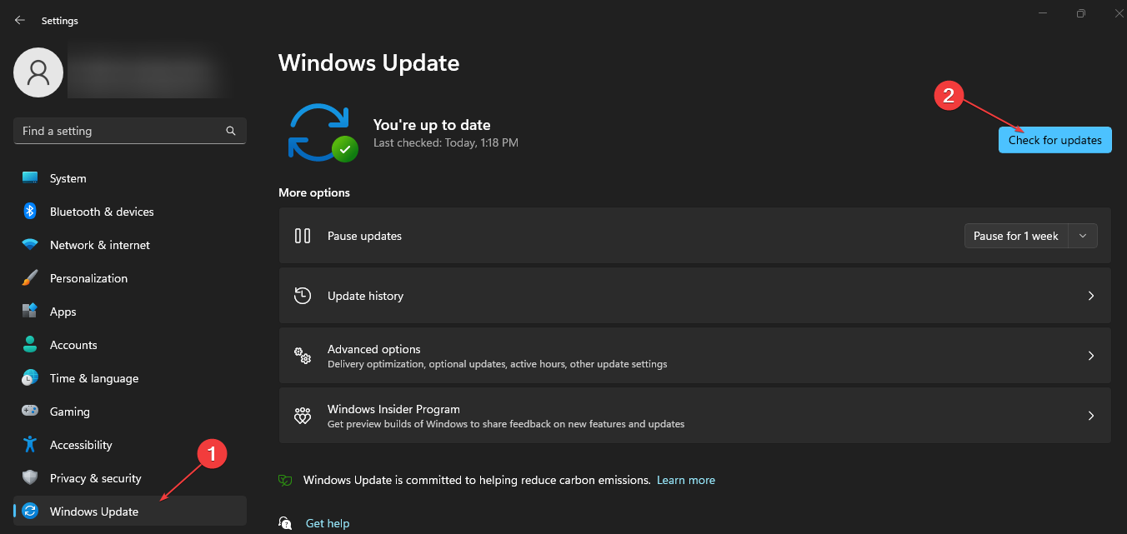Open the System settings page

pos(129,178)
